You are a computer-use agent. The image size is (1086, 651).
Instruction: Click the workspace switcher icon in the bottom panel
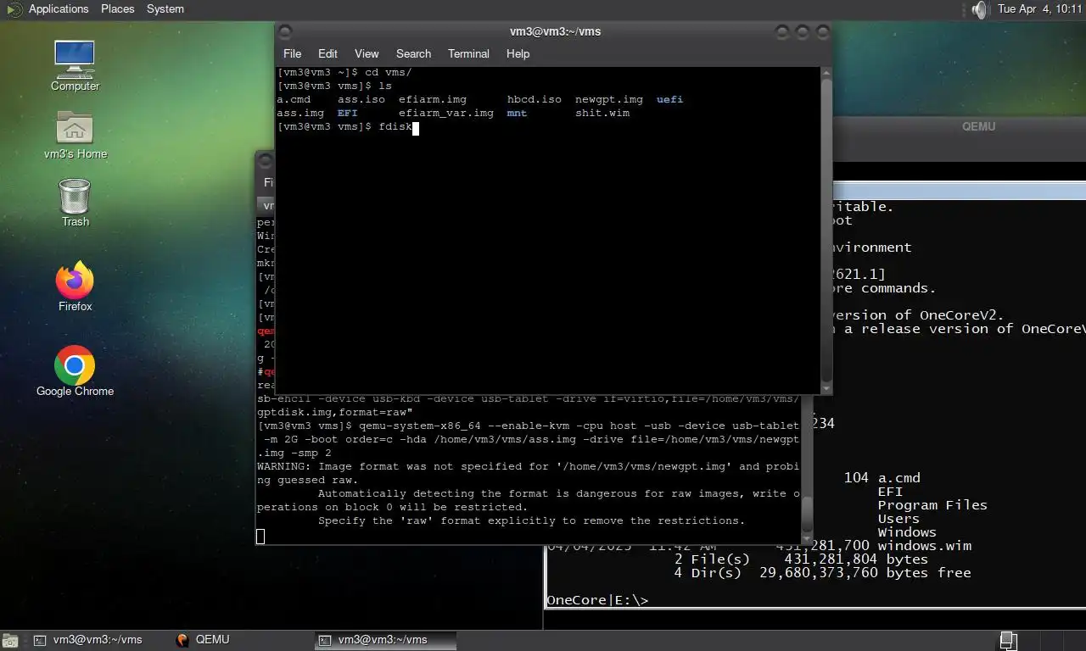tap(1008, 640)
